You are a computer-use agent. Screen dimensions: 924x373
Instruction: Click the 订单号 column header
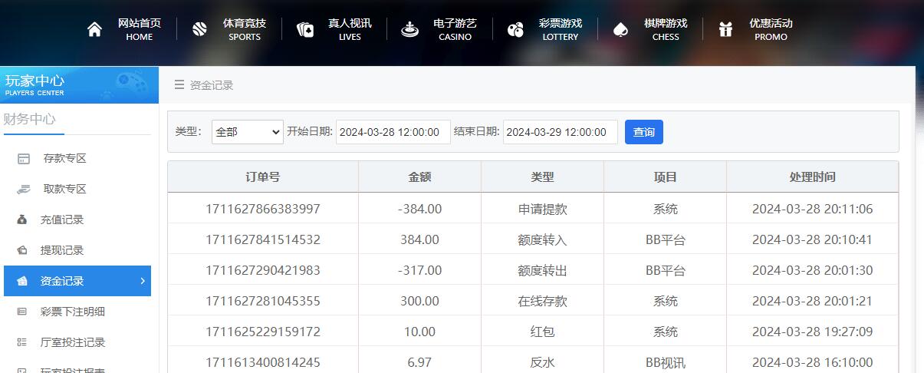(263, 177)
